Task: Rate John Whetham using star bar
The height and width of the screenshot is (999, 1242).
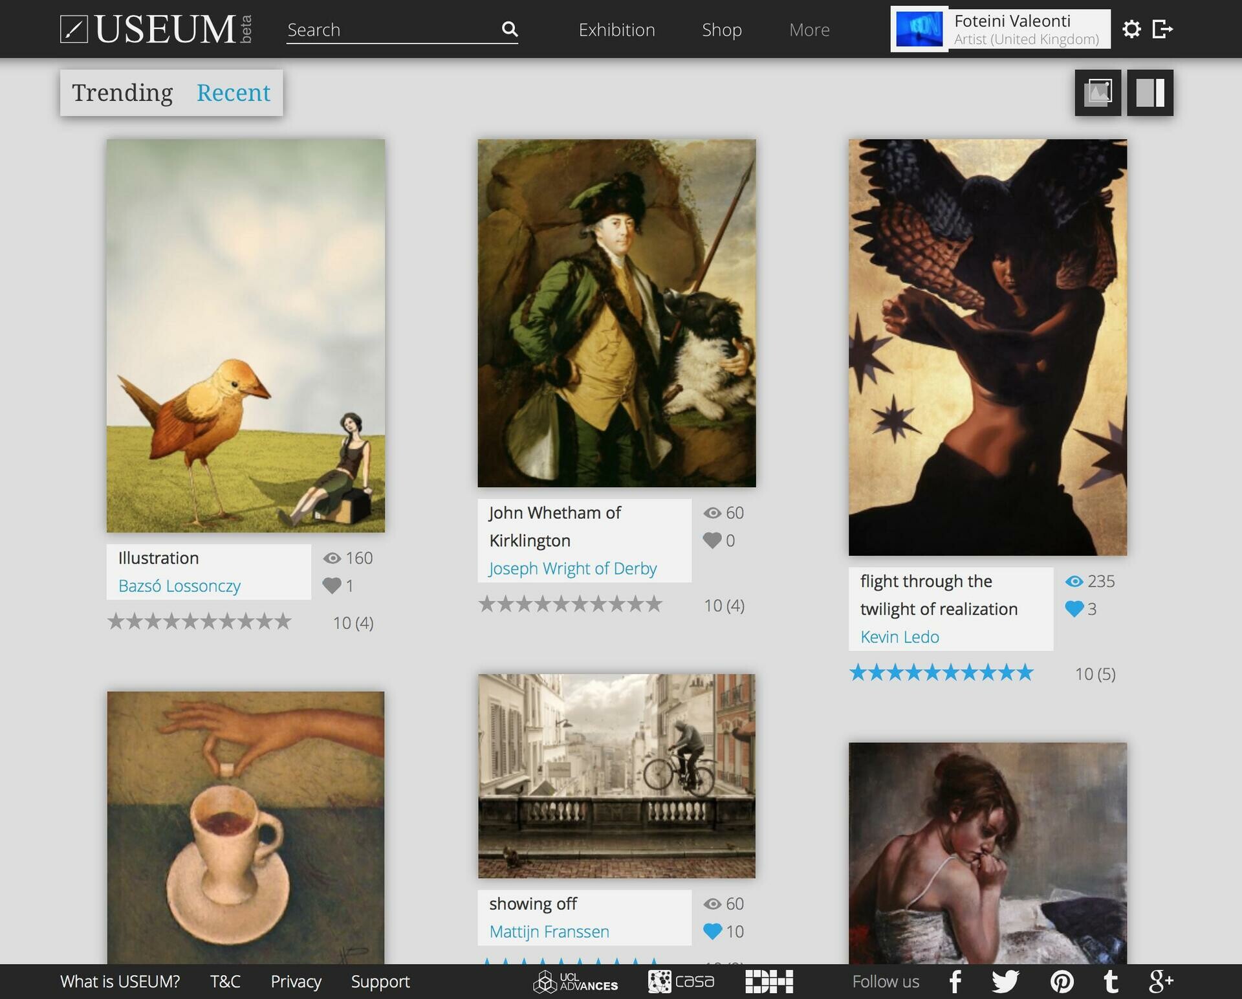Action: (571, 604)
